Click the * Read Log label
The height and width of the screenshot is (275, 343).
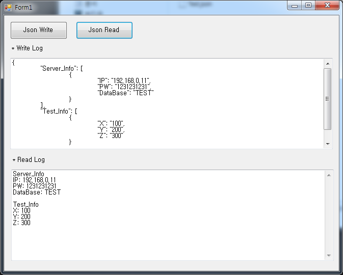(29, 160)
